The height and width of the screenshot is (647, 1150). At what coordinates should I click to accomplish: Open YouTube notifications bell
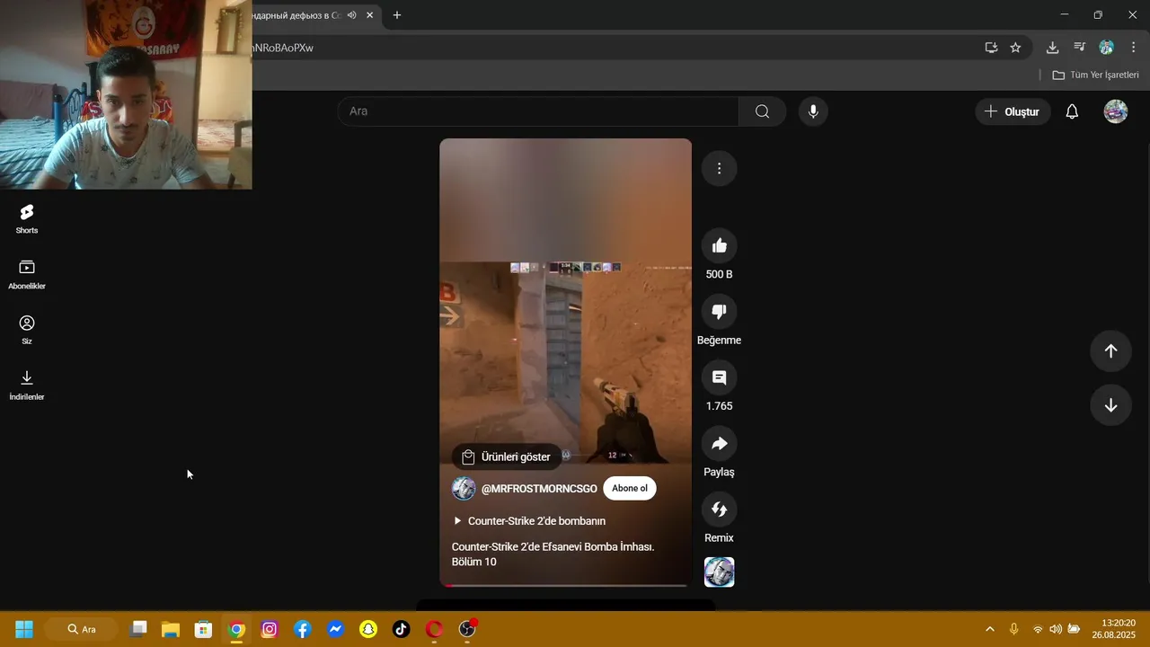pos(1072,111)
